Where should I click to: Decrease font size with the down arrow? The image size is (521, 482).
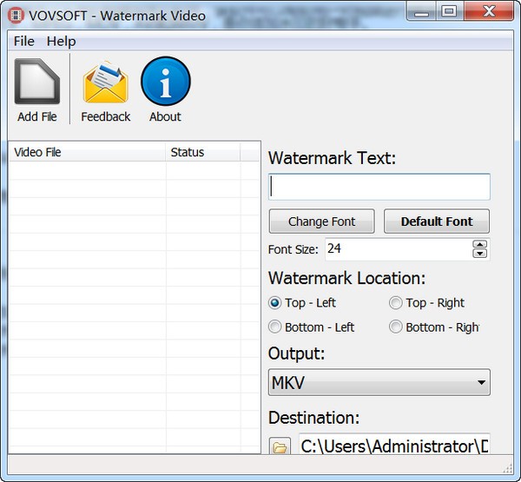[x=480, y=254]
